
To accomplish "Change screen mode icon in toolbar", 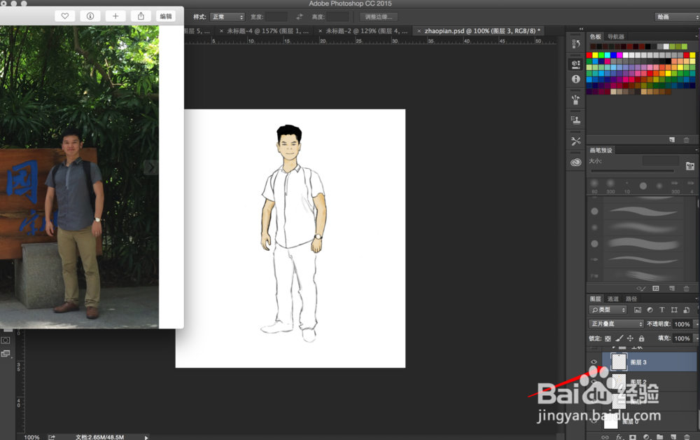I will tap(6, 353).
